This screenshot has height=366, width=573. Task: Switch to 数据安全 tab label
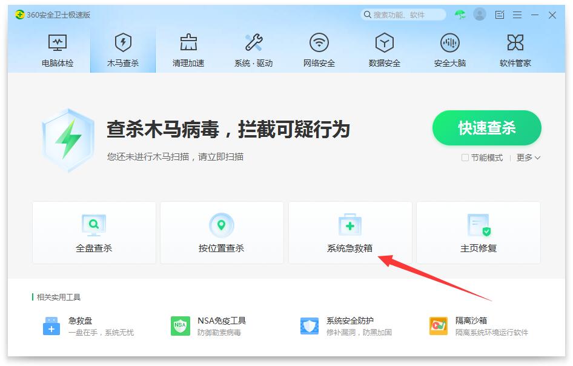384,63
